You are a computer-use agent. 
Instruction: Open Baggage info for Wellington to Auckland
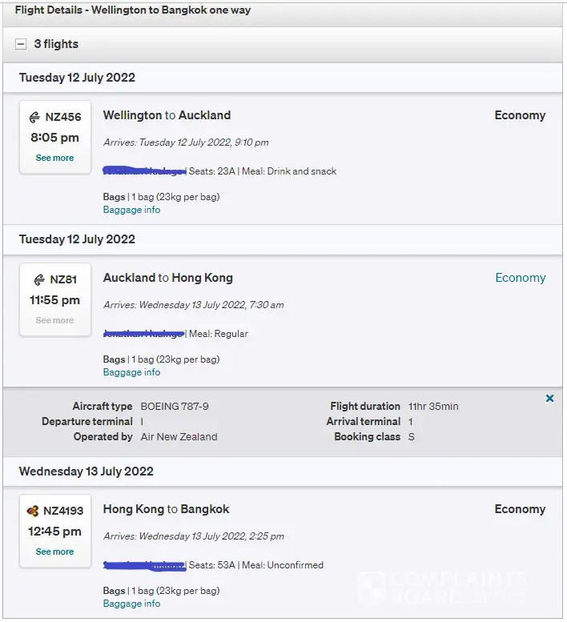(x=131, y=210)
